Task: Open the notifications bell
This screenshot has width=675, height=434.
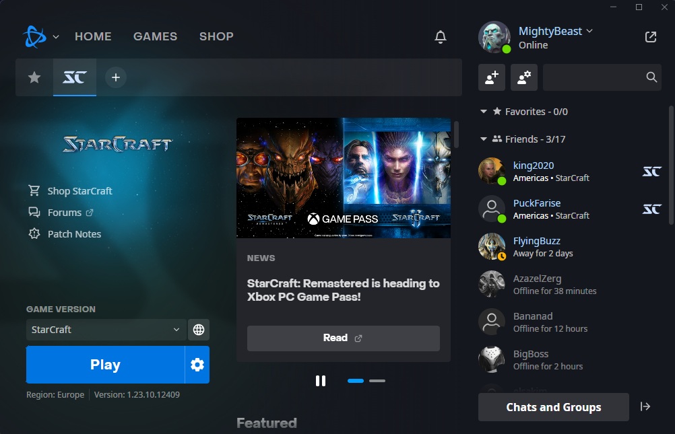Action: pyautogui.click(x=440, y=37)
